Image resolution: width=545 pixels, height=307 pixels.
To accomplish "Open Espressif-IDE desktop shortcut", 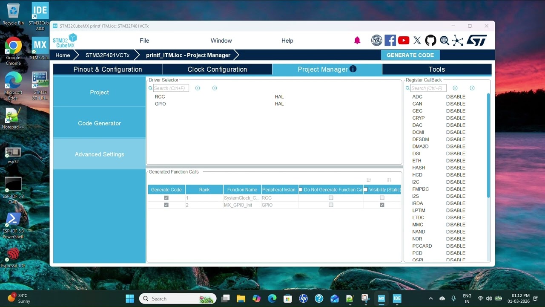I will pos(13,258).
